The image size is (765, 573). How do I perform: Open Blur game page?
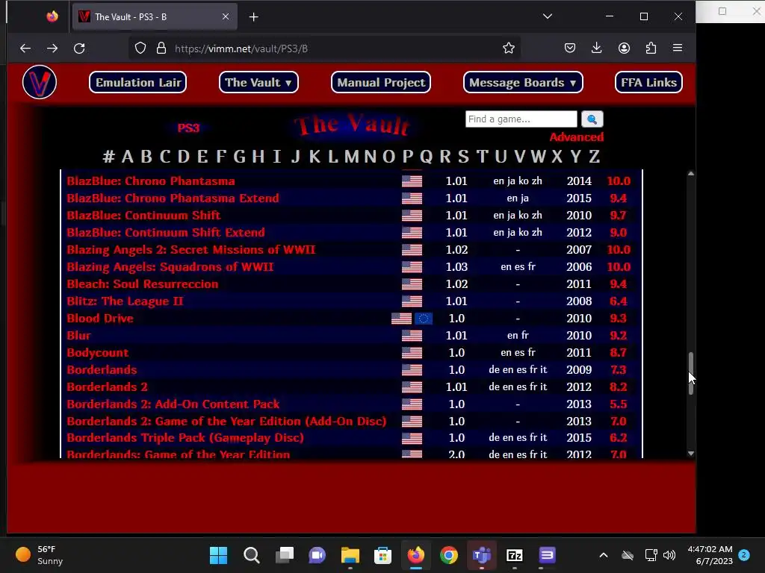pyautogui.click(x=78, y=335)
